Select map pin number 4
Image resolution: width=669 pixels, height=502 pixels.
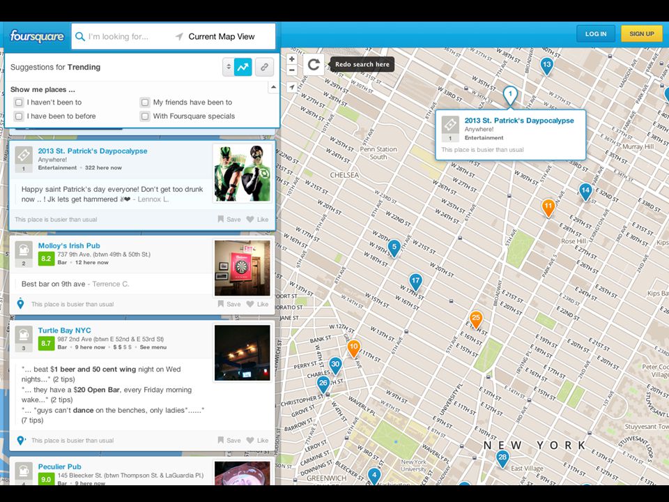point(374,476)
